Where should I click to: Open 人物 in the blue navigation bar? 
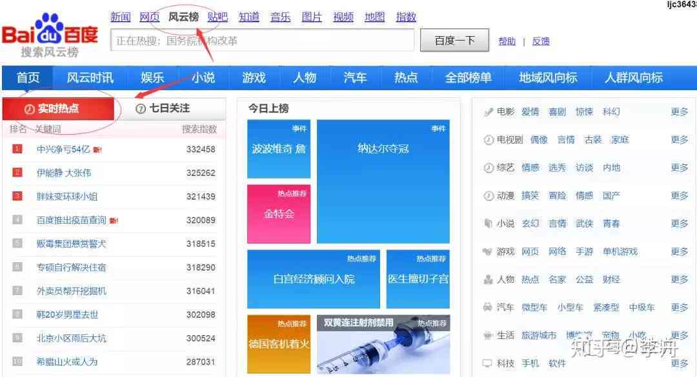click(305, 78)
